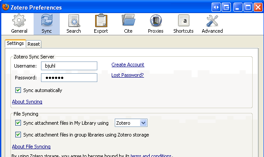Open the About File Syncing link
Image resolution: width=264 pixels, height=157 pixels.
pyautogui.click(x=31, y=147)
